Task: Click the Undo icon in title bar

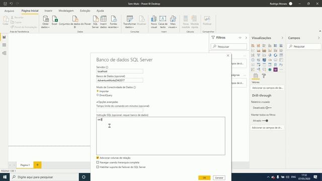Action: coord(11,4)
